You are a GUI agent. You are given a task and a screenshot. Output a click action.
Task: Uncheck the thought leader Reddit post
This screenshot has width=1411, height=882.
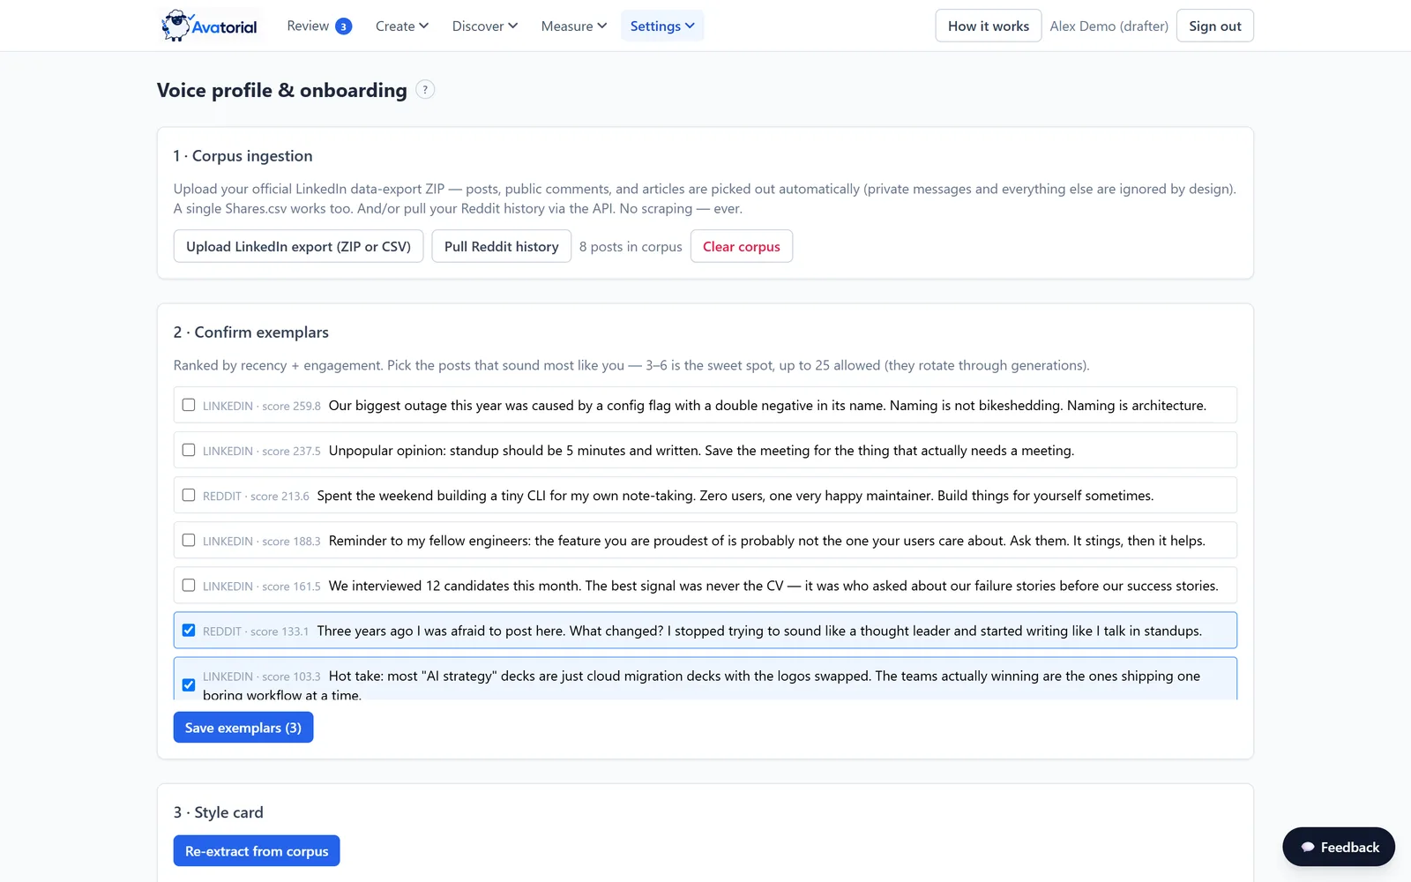[x=189, y=630]
